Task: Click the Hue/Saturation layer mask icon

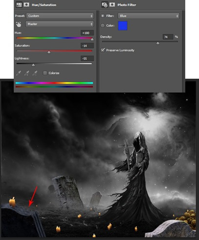Action: tap(26, 4)
